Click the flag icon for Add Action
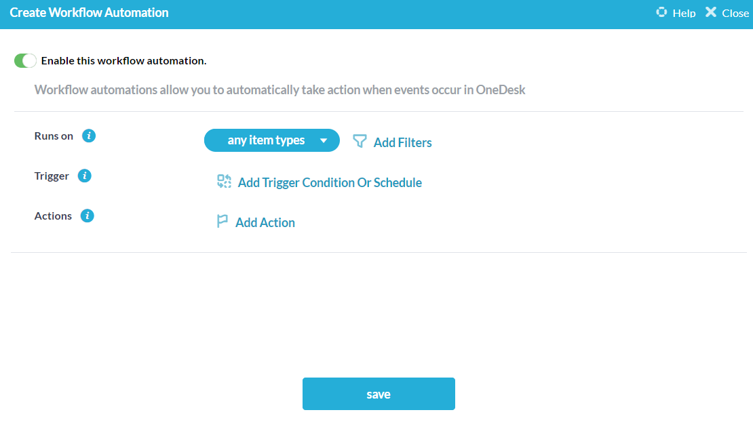The height and width of the screenshot is (425, 753). click(222, 221)
